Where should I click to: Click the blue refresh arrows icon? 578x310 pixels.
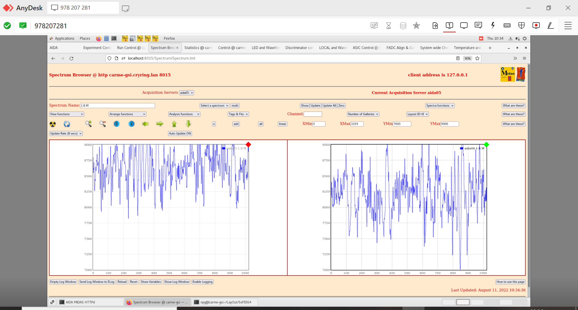click(67, 124)
